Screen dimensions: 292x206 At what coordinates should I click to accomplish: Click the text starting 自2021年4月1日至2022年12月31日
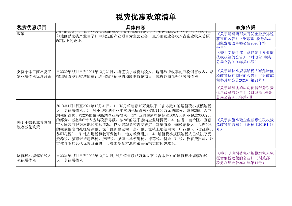coord(132,156)
